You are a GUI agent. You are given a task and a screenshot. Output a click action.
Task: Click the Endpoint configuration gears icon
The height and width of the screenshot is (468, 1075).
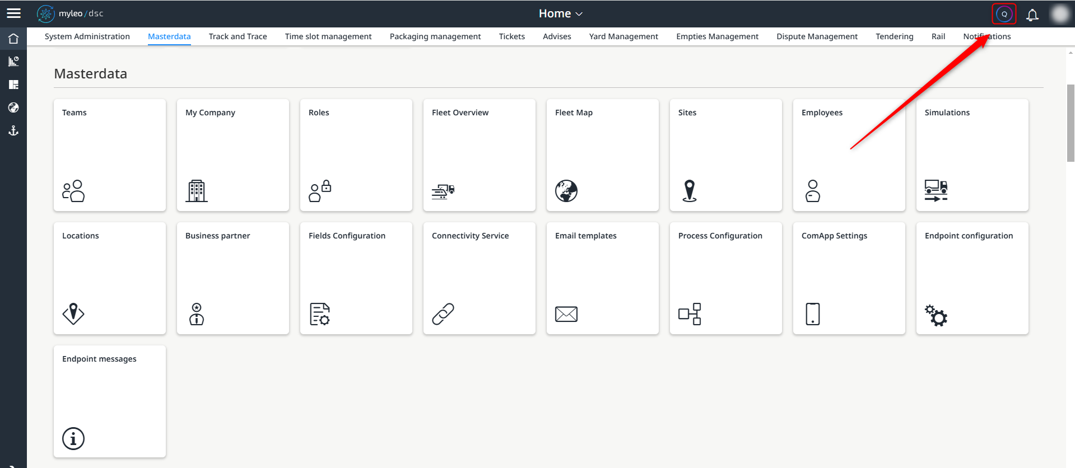point(936,315)
